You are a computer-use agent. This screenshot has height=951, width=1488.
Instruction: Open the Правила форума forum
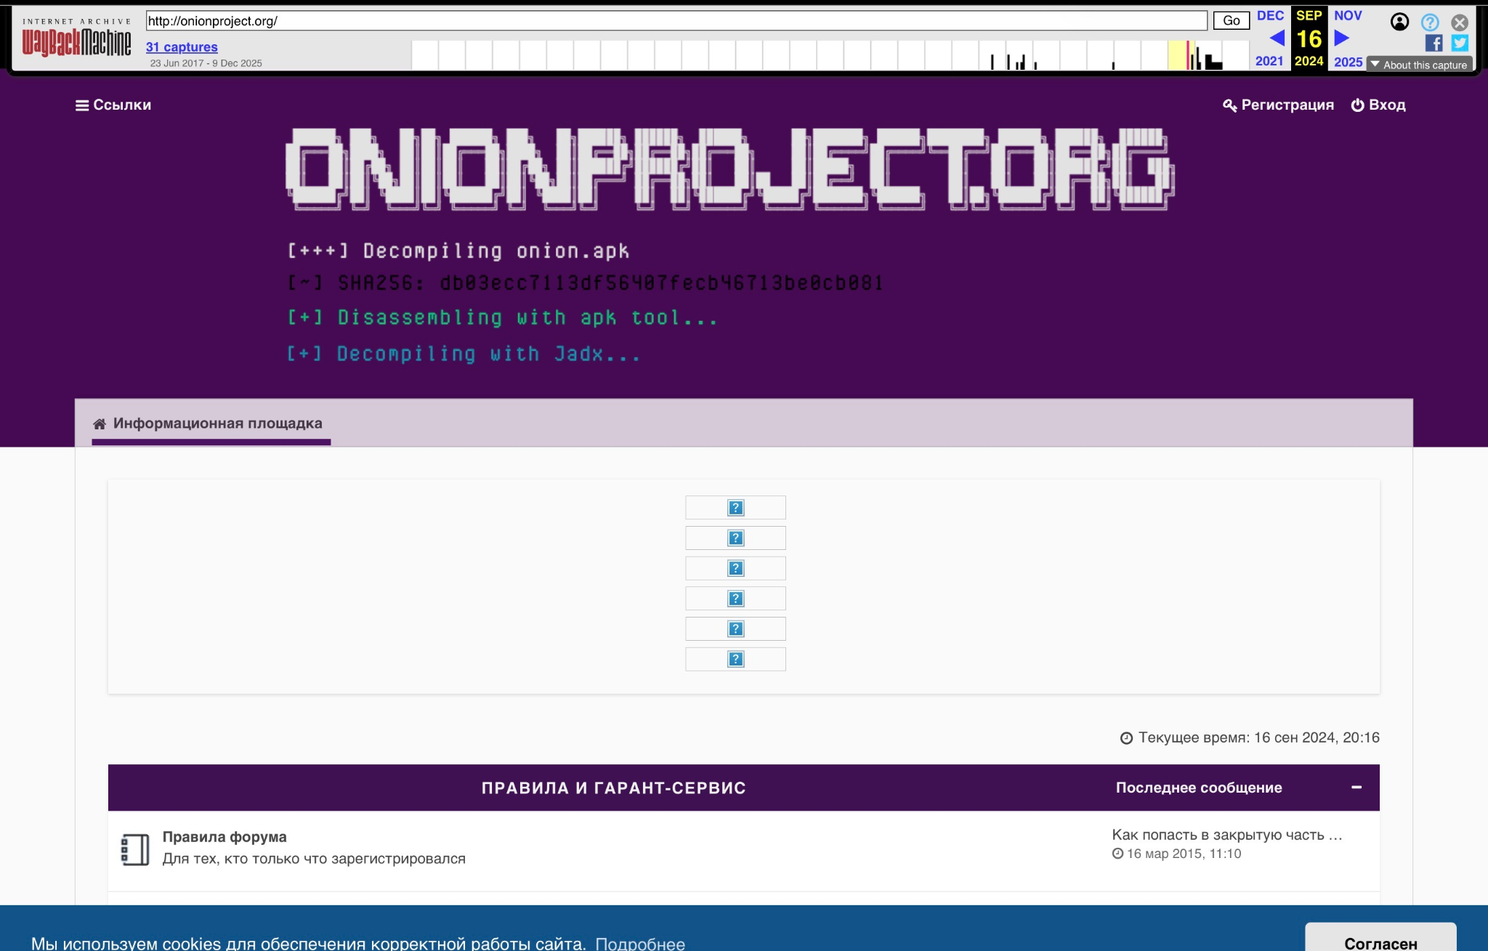225,837
